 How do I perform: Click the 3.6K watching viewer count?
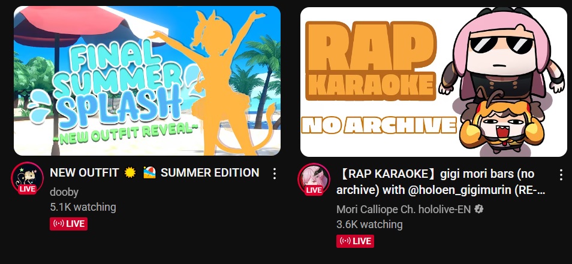(x=369, y=224)
